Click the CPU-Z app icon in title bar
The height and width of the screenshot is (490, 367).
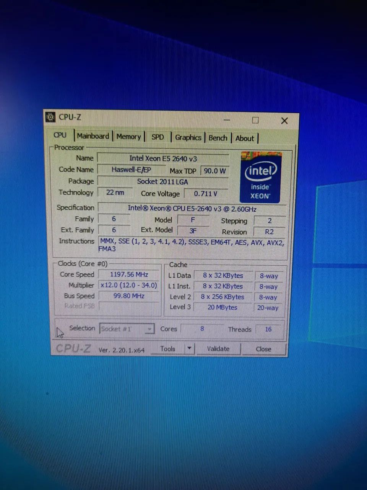pos(50,117)
